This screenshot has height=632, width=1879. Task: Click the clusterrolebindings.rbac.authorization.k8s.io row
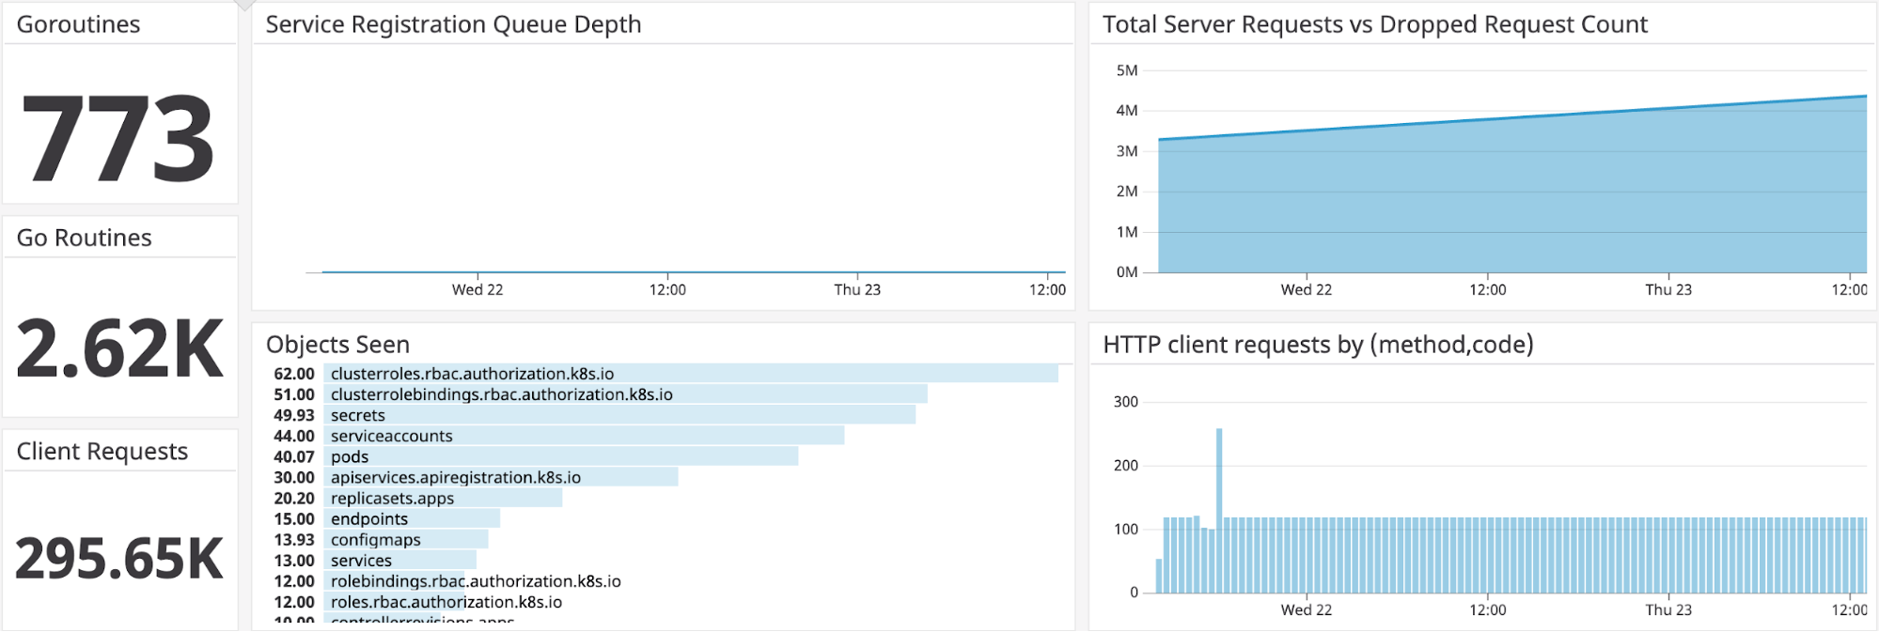tap(625, 394)
